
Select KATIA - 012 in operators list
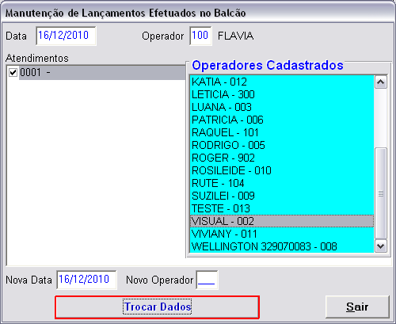(x=282, y=82)
